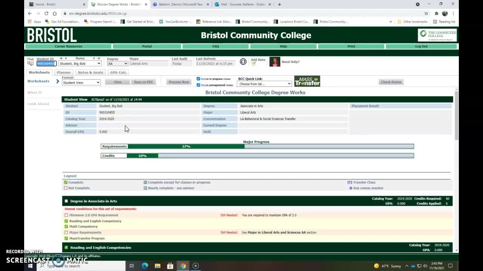Screen dimensions: 483x271
Task: Open Google Chrome from the taskbar
Action: 183,266
